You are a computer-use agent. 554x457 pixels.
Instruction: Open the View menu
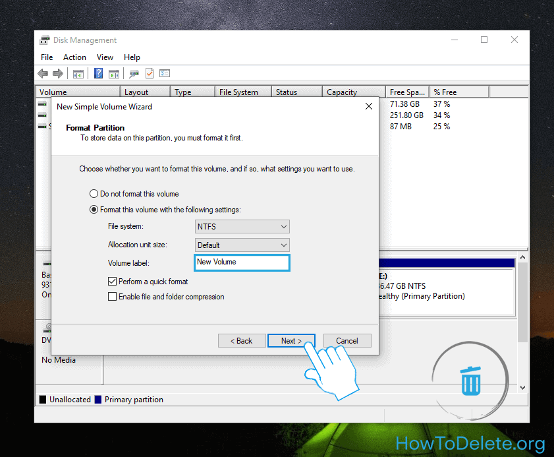(x=105, y=57)
